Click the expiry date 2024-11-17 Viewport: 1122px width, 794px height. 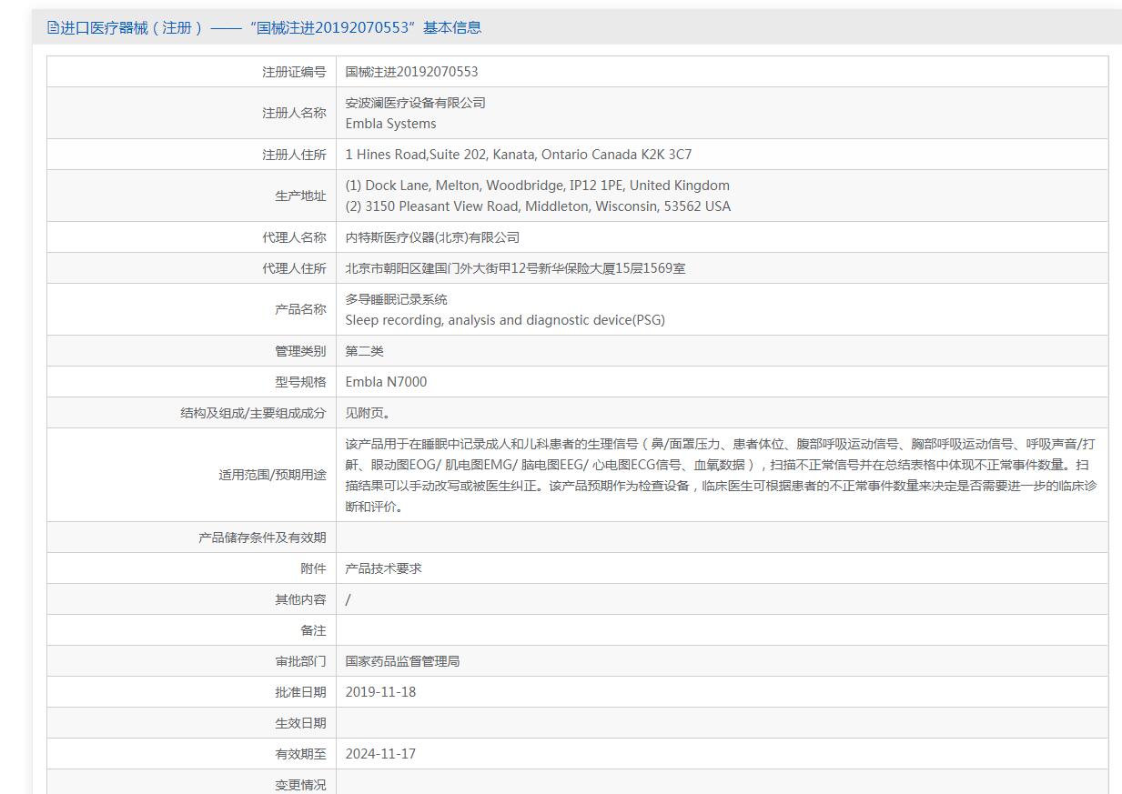pyautogui.click(x=380, y=754)
